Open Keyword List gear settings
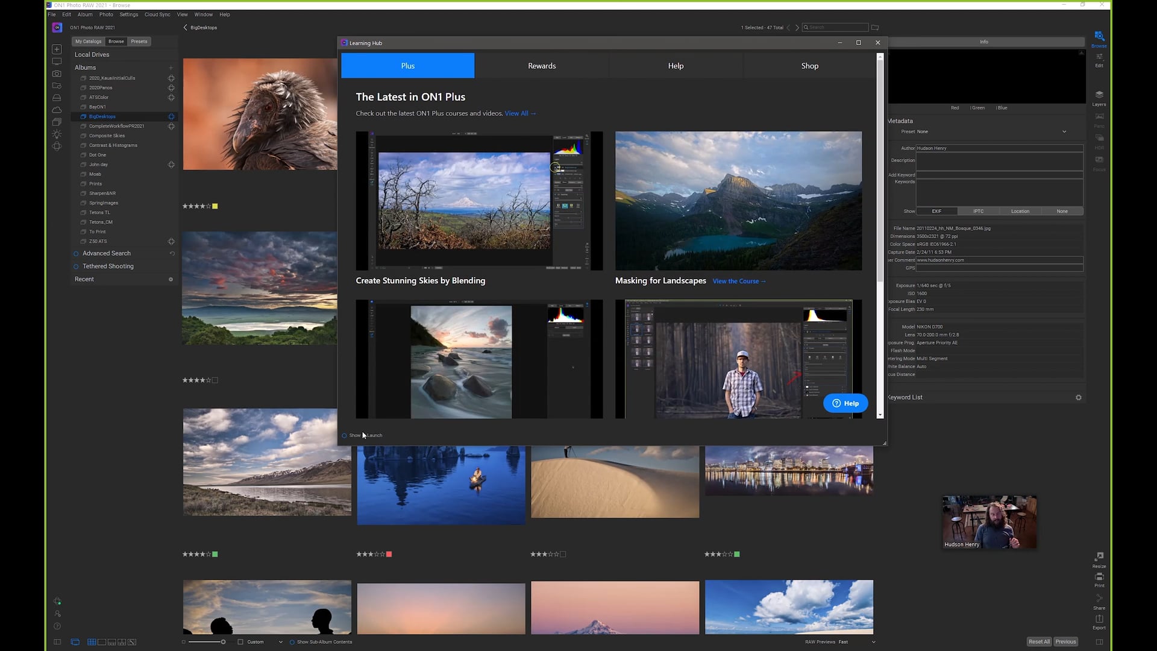Image resolution: width=1157 pixels, height=651 pixels. (1079, 398)
